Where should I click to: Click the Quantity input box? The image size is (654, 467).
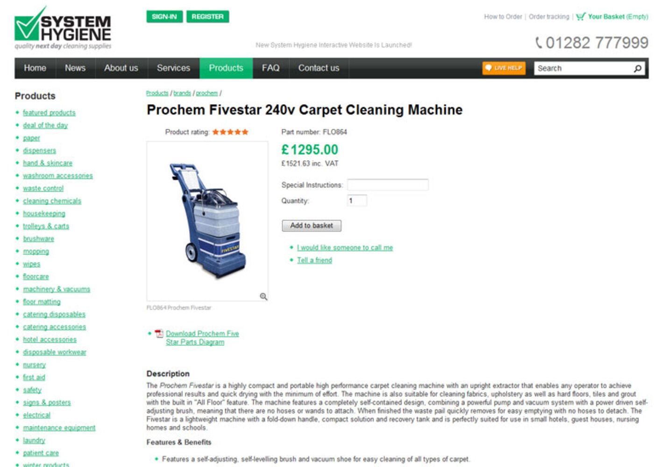click(357, 201)
